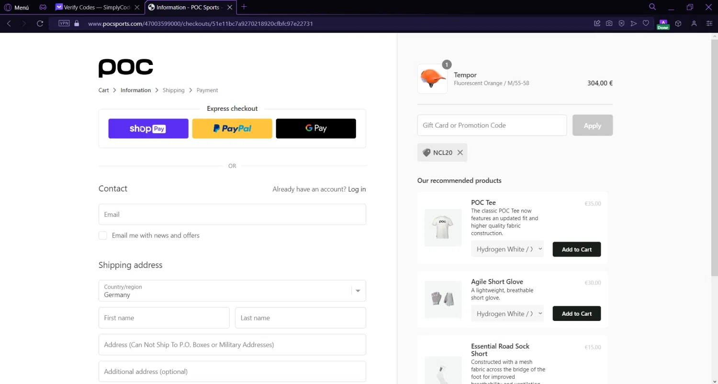Click the Log in link
This screenshot has height=384, width=718.
(357, 189)
